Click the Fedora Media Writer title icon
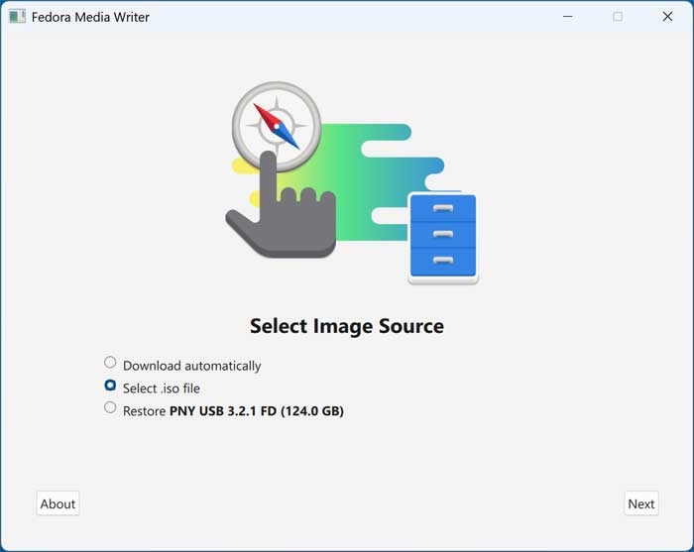Screen dimensions: 694x552 point(17,17)
